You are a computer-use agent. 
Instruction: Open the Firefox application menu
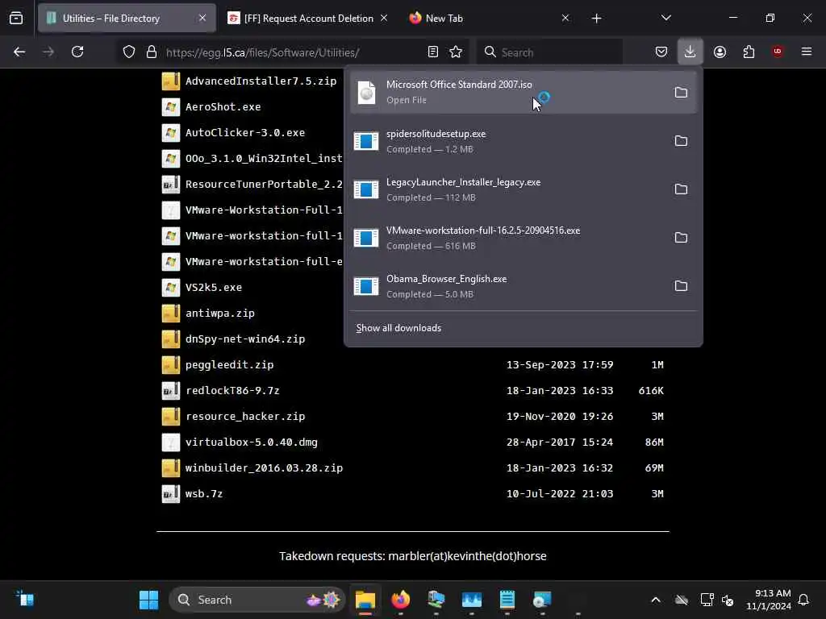tap(807, 52)
